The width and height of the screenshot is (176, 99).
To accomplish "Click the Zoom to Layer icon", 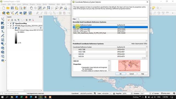I will click(x=57, y=8).
